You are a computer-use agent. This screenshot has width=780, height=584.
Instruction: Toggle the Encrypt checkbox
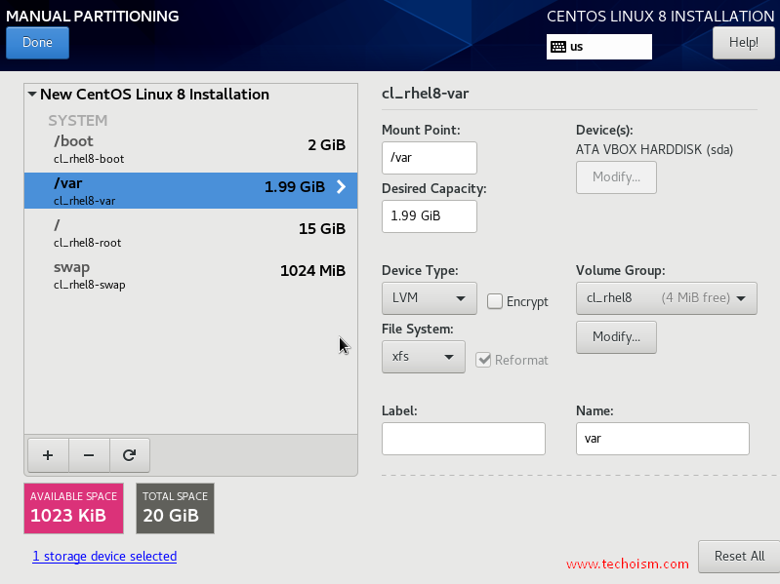click(495, 301)
